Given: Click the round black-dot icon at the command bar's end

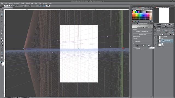Looking at the screenshot, I should point(48,5).
